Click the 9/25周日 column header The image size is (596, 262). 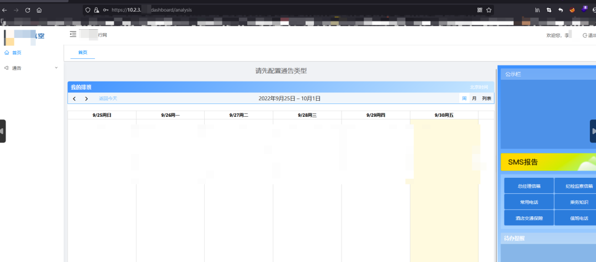102,115
